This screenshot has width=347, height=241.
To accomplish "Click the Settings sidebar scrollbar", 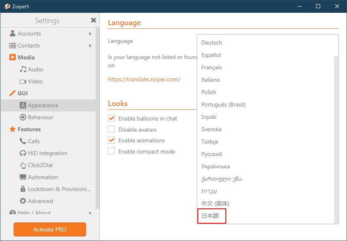I will [97, 118].
